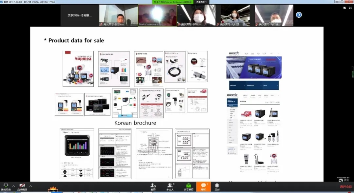This screenshot has height=193, width=354.
Task: Click the Supmea Korean brochure cover image
Action: tap(78, 68)
